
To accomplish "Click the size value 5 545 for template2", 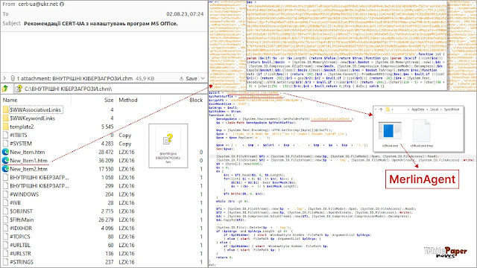I will pyautogui.click(x=107, y=127).
